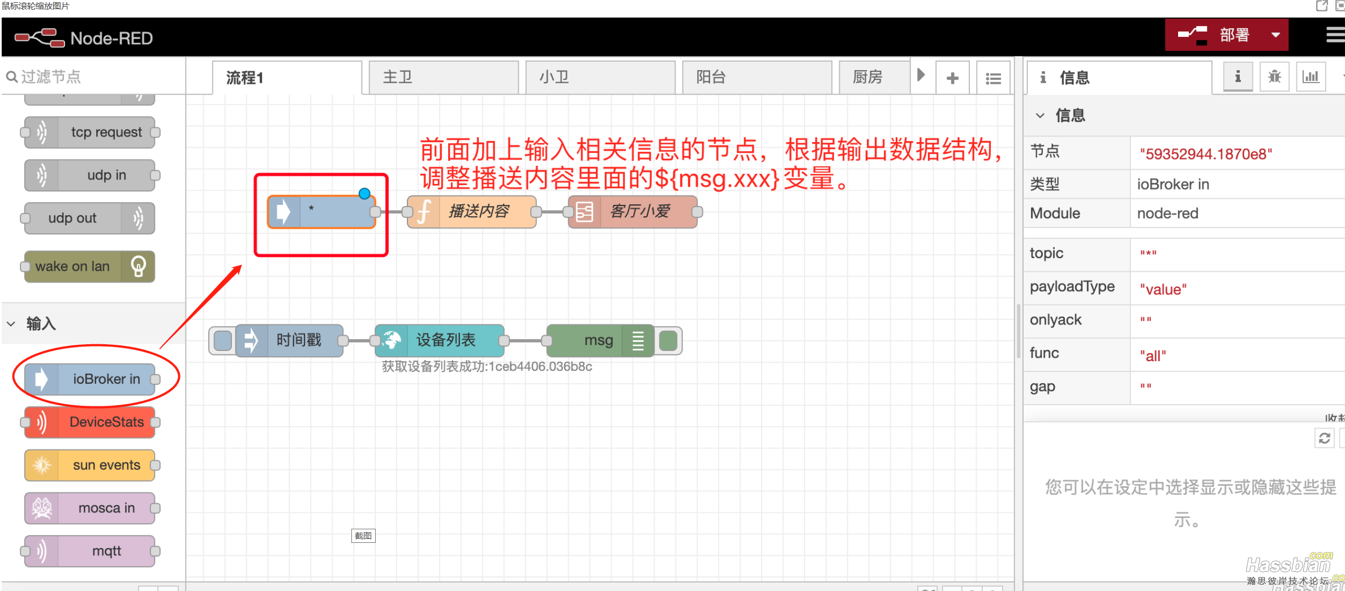Switch to the 小卫 tab
1345x591 pixels.
600,78
